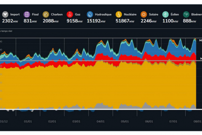Click the blue Hydraulique water drop icon

[x=90, y=14]
